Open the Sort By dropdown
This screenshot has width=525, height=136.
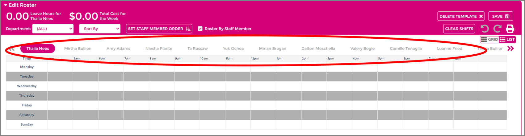pyautogui.click(x=100, y=29)
